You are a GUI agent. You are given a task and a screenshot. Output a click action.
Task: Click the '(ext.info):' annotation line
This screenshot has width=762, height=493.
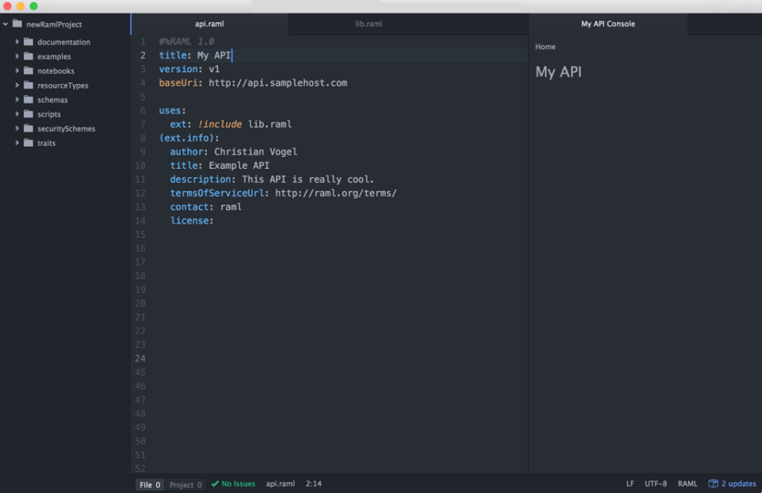[x=189, y=138]
